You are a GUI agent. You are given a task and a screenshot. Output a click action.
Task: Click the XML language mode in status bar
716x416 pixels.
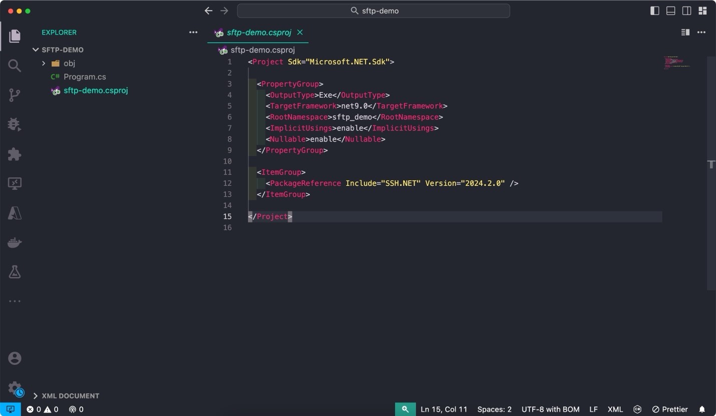click(615, 409)
